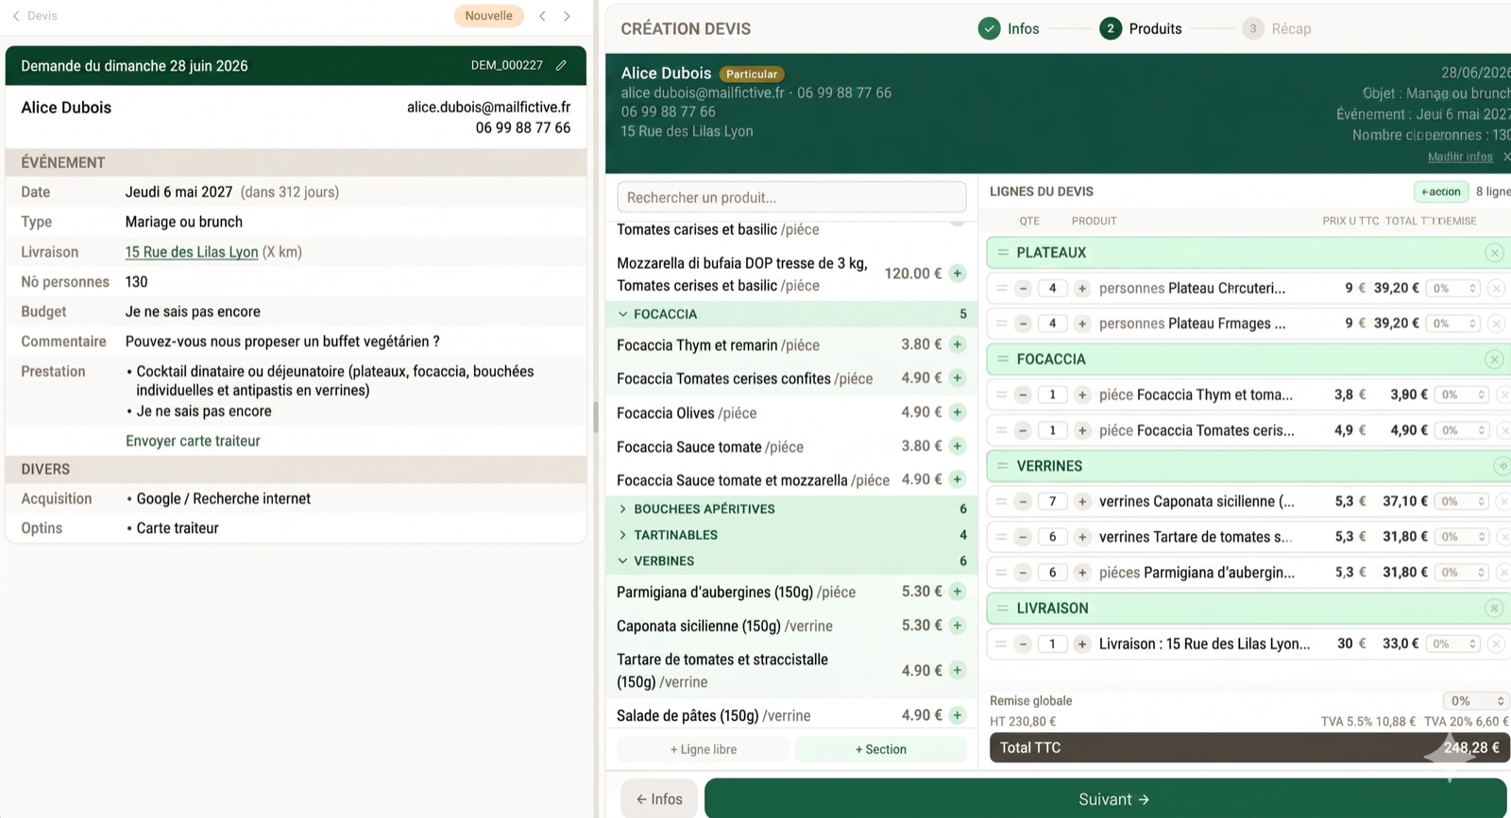Screen dimensions: 1511x818
Task: Add Mozzarella di bufala 120.00 € plus icon
Action: (958, 274)
